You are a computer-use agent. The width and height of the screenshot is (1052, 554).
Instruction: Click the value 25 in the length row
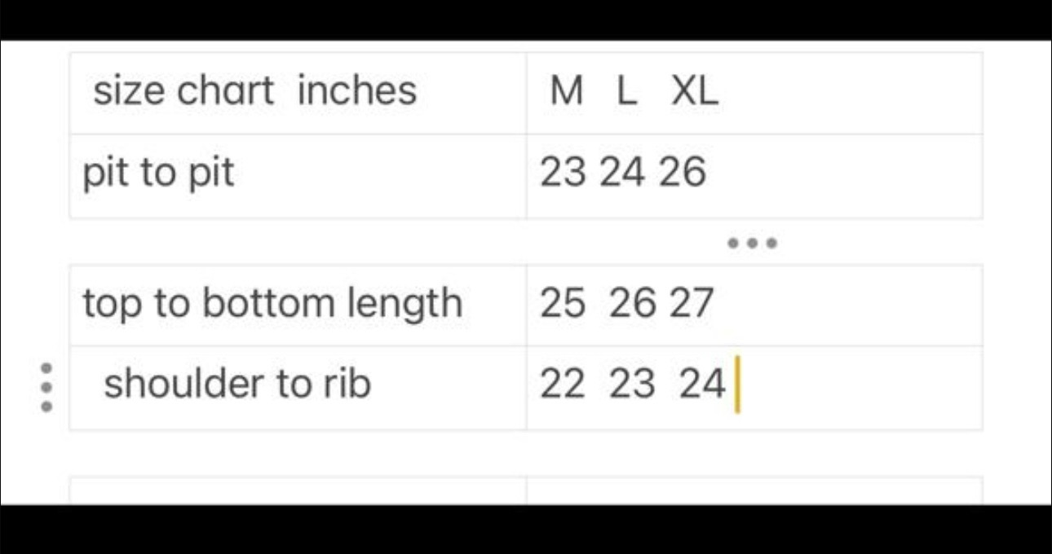pos(563,305)
